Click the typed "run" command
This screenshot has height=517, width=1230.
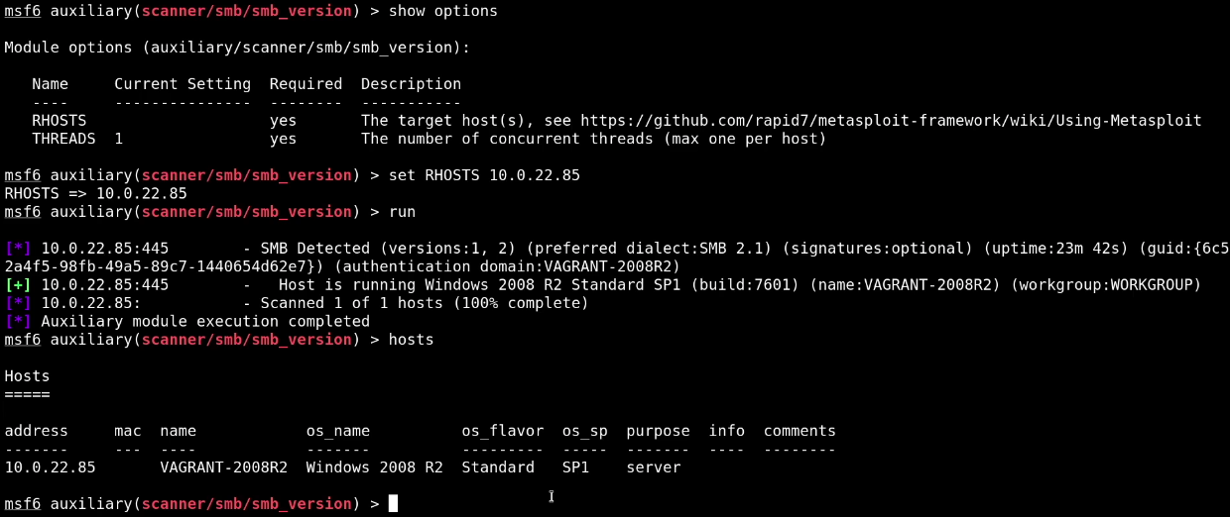coord(402,212)
